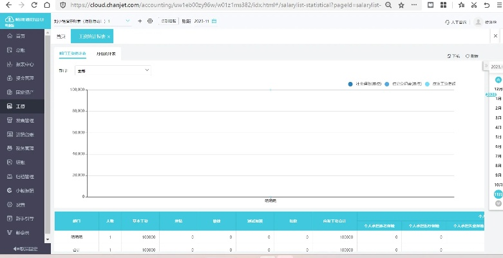Select 3月 in the month timeline
Viewport: 503px width, 258px height.
(x=498, y=118)
